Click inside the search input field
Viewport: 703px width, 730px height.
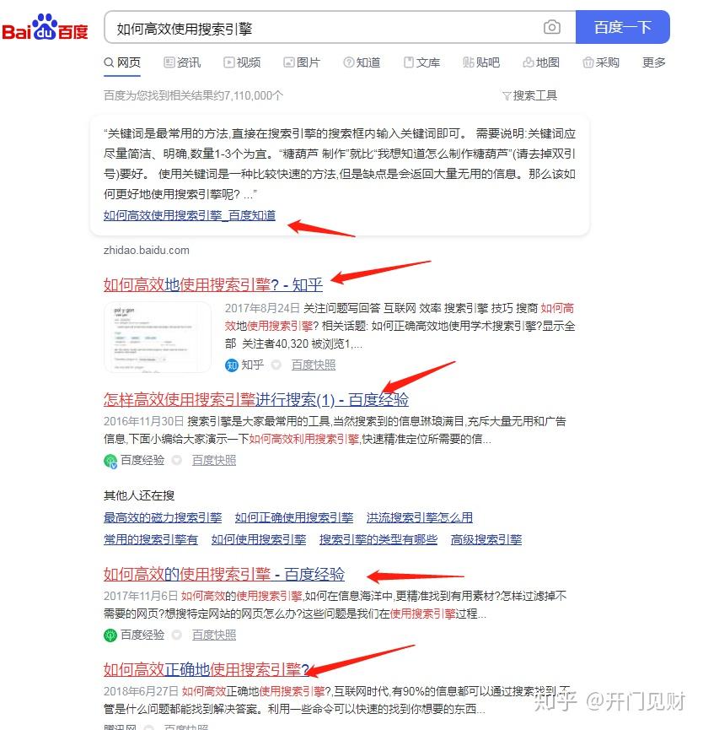[325, 28]
